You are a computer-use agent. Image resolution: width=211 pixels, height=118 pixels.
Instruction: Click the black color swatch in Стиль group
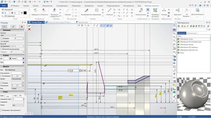pos(25,13)
